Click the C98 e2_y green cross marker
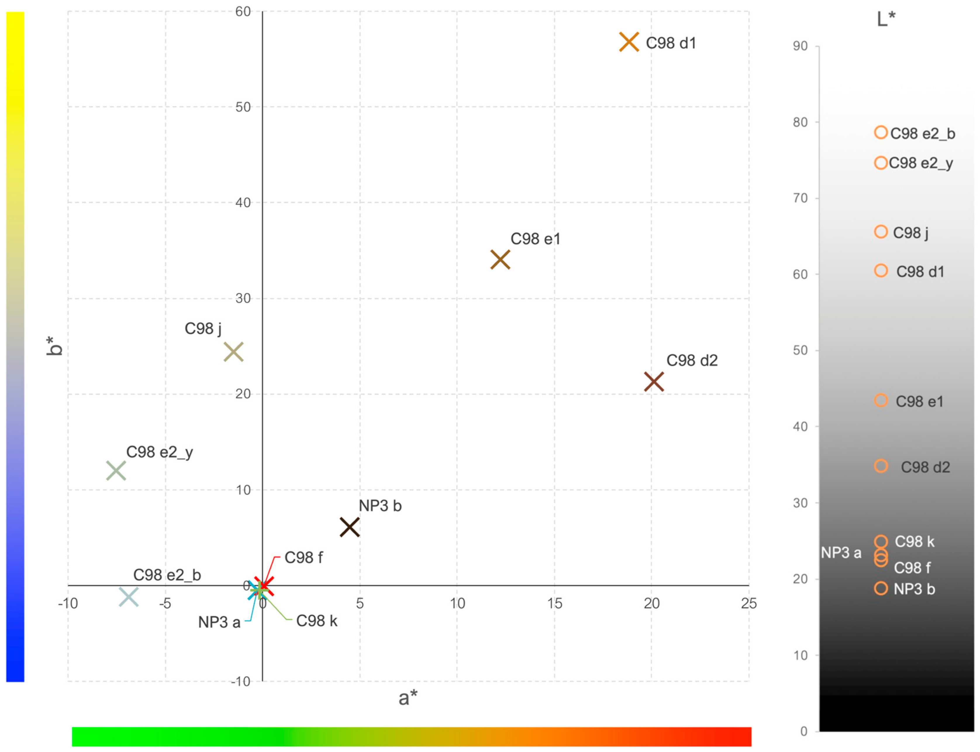This screenshot has width=980, height=752. coord(116,470)
